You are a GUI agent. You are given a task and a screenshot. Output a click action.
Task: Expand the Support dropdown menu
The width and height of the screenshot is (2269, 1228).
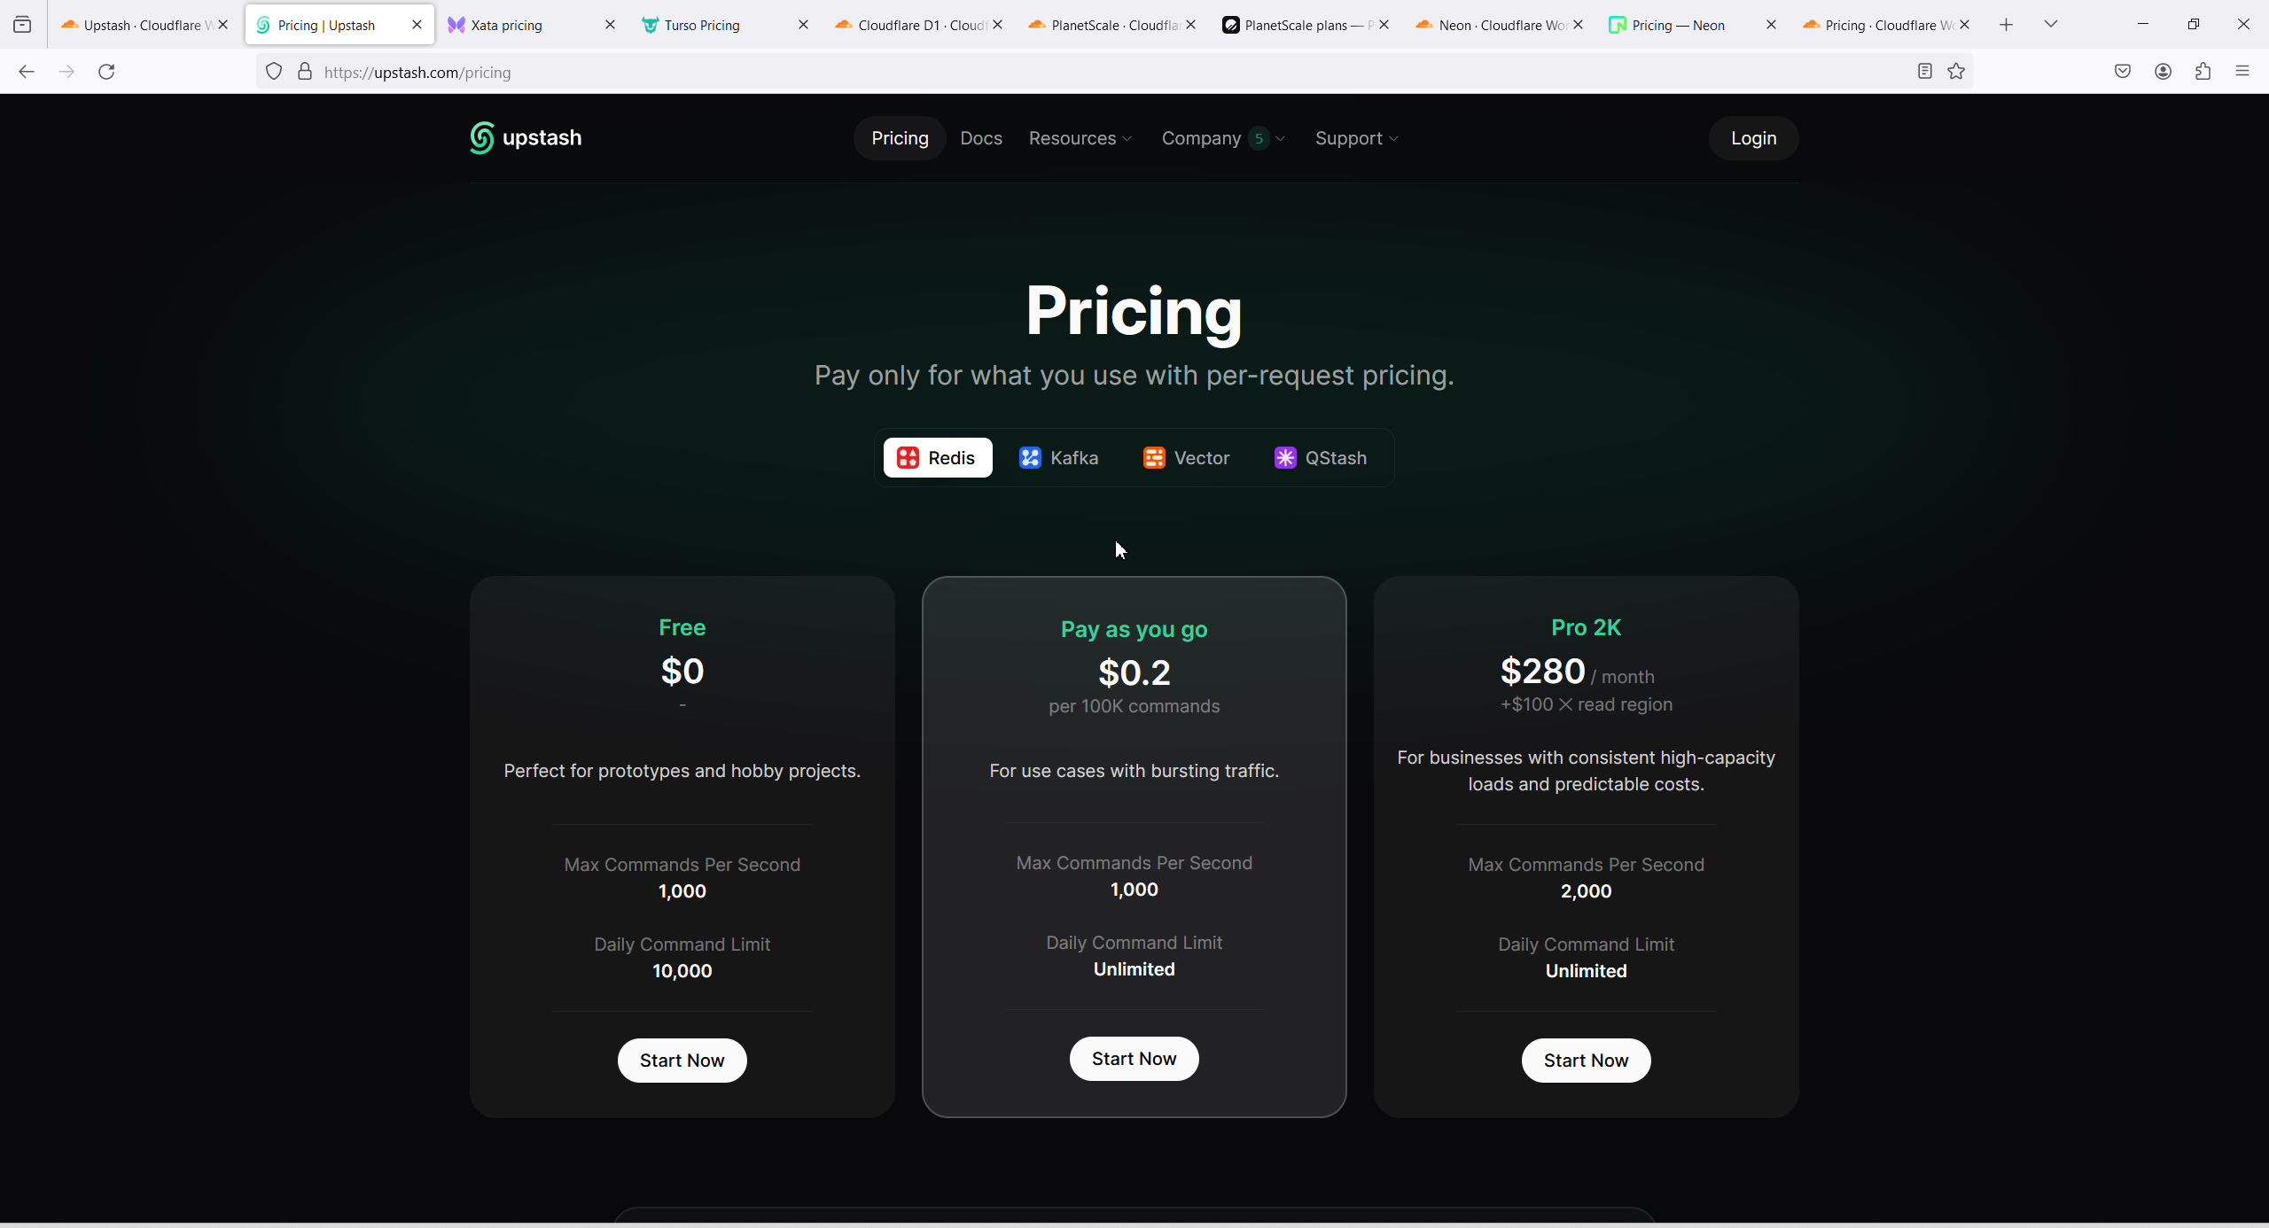pyautogui.click(x=1356, y=138)
